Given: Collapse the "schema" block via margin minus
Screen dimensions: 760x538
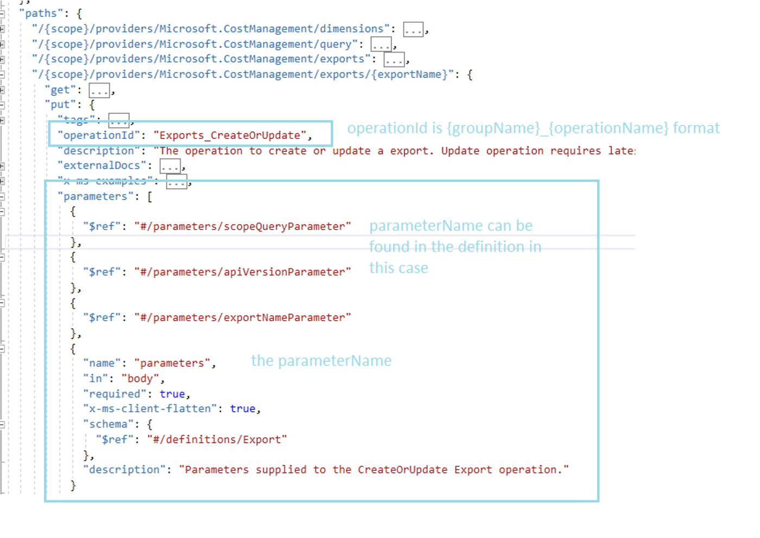Looking at the screenshot, I should click(x=2, y=425).
